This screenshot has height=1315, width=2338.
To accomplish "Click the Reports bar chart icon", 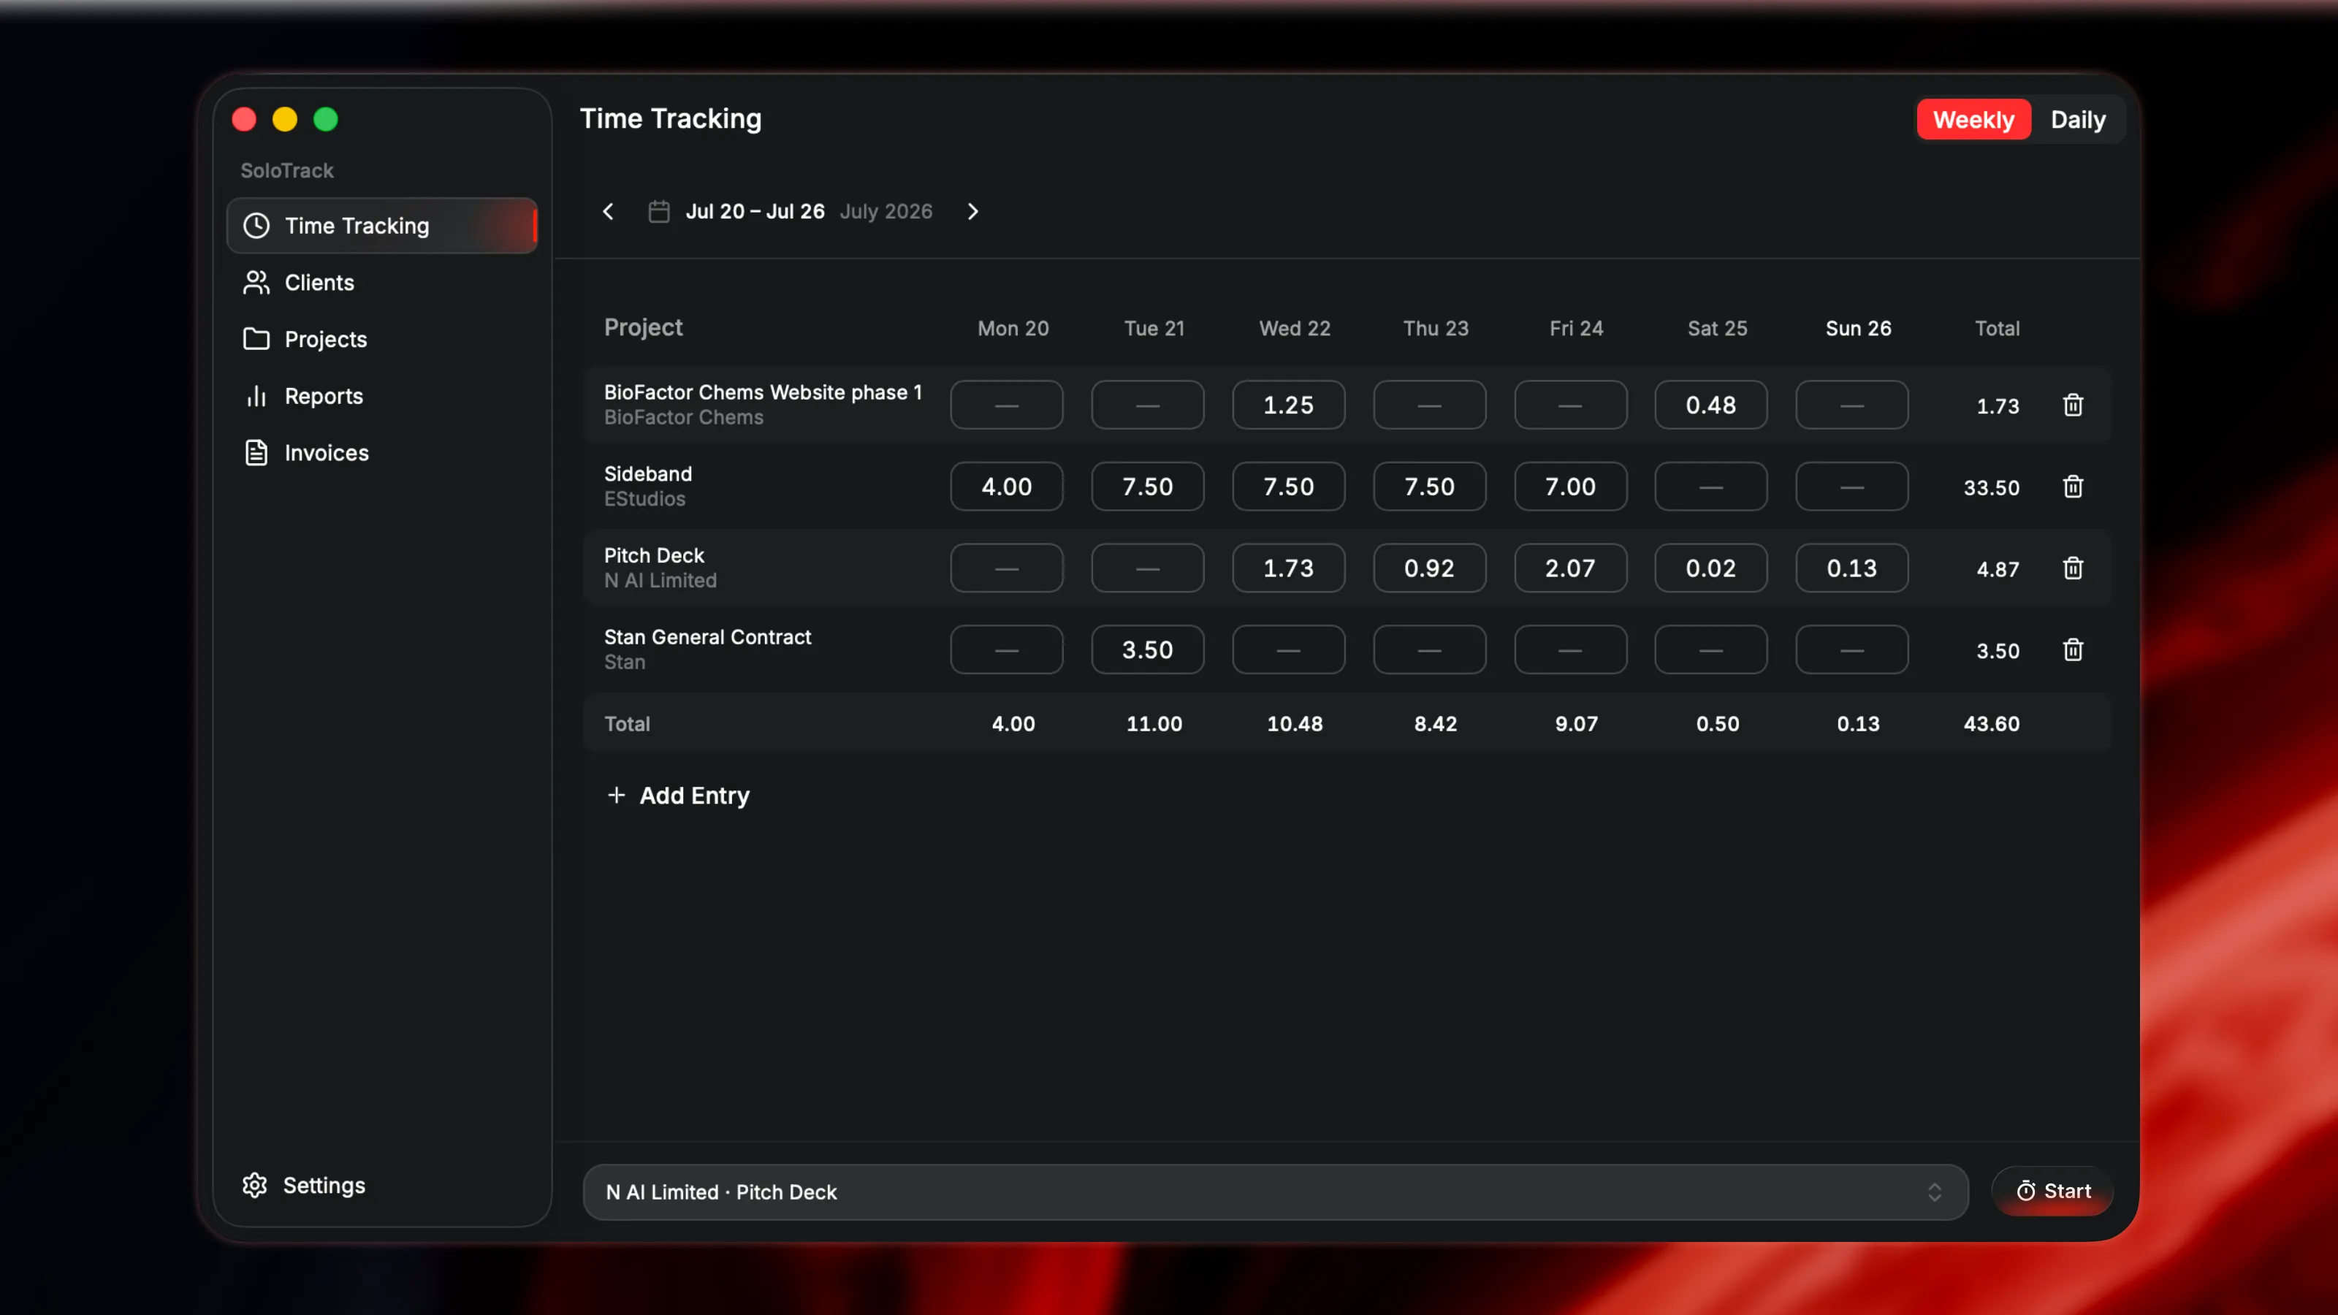I will [x=256, y=396].
